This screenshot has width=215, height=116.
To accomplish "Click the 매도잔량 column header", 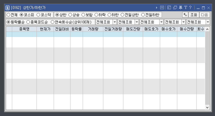I will [x=133, y=29].
